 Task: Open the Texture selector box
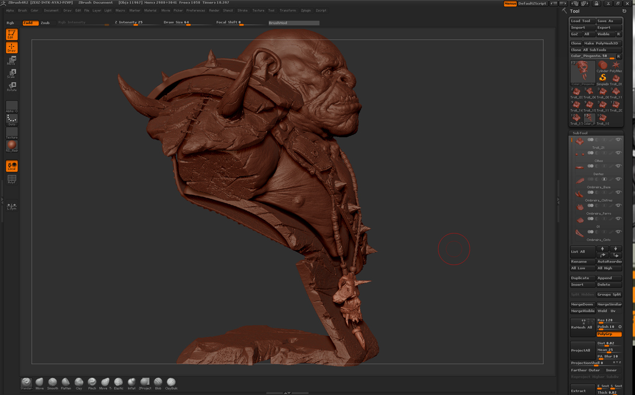click(11, 133)
